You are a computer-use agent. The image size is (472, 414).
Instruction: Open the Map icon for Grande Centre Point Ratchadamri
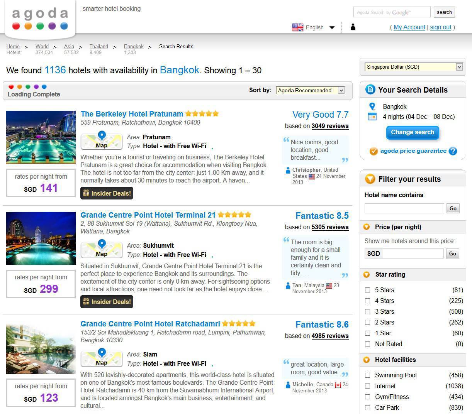tap(102, 358)
